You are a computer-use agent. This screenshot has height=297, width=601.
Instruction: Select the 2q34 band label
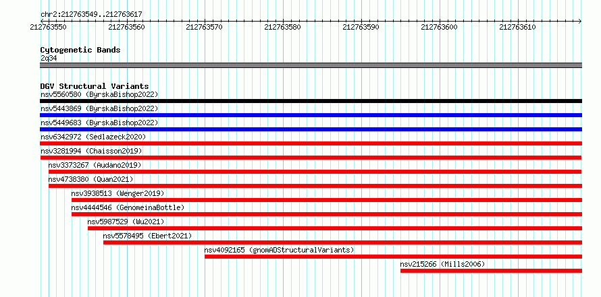[49, 59]
